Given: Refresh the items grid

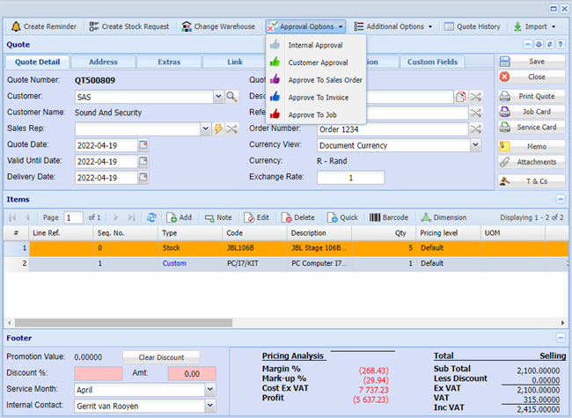Looking at the screenshot, I should click(152, 217).
